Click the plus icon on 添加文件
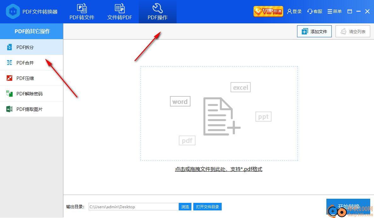Image resolution: width=374 pixels, height=218 pixels. (x=305, y=32)
